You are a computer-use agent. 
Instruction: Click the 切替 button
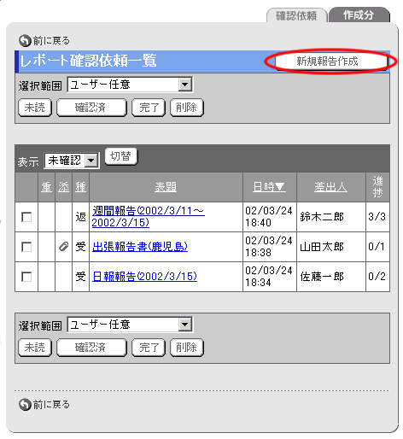[x=121, y=156]
